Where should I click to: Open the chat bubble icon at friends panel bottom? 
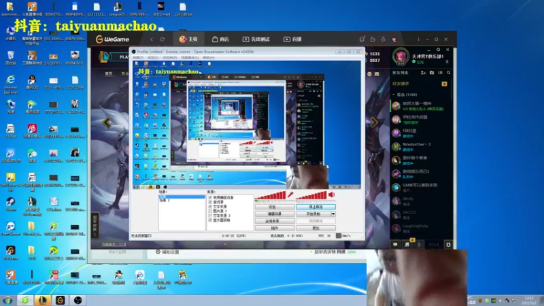[x=395, y=245]
